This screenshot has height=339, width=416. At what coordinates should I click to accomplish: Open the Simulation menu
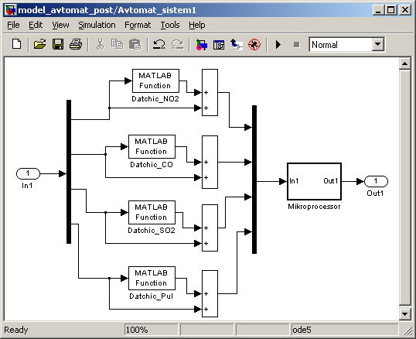coord(97,25)
